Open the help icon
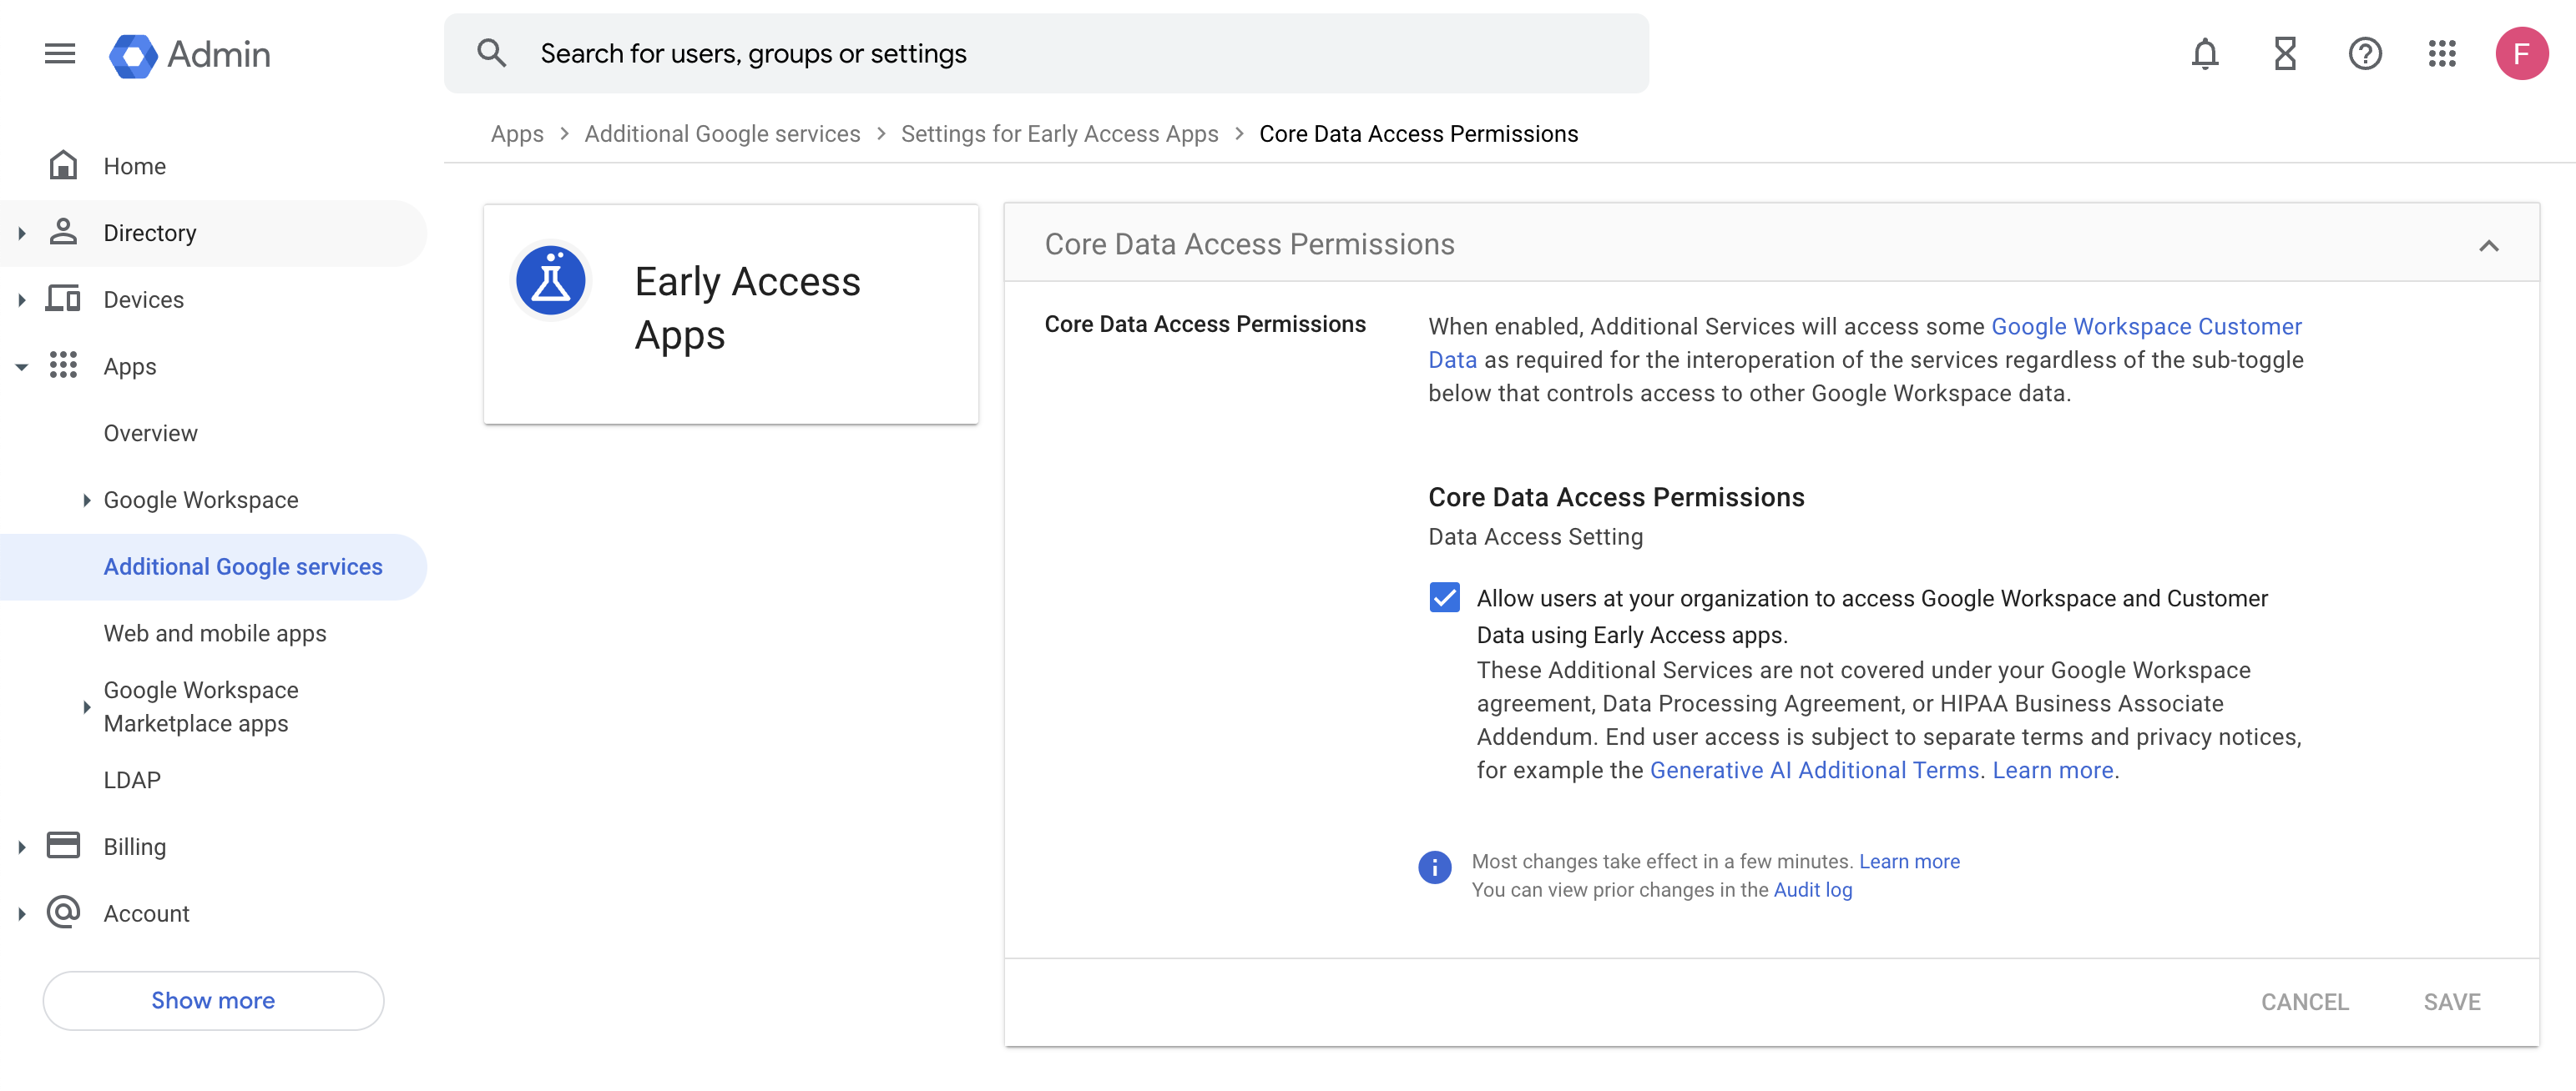Screen dimensions: 2576x1091 pos(2365,54)
